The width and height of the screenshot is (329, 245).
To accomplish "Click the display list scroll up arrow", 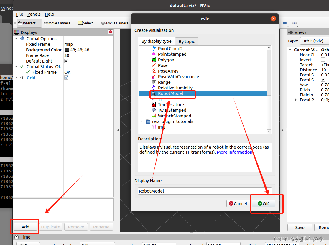I will pos(269,48).
